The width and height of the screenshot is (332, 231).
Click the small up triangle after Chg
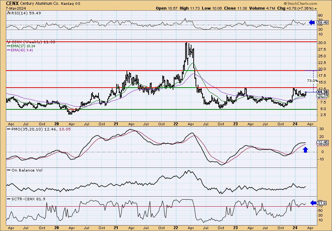pos(315,9)
